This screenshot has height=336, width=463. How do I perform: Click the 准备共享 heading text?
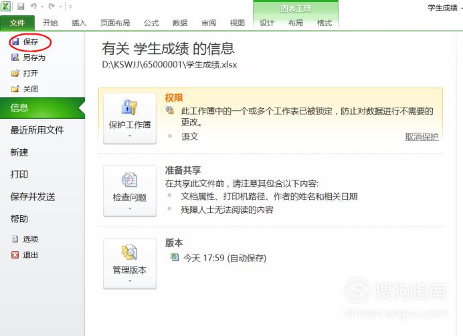(183, 170)
